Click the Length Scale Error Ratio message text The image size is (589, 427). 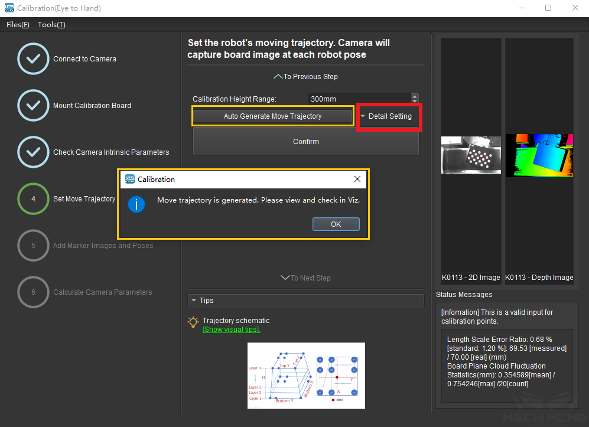pyautogui.click(x=507, y=348)
